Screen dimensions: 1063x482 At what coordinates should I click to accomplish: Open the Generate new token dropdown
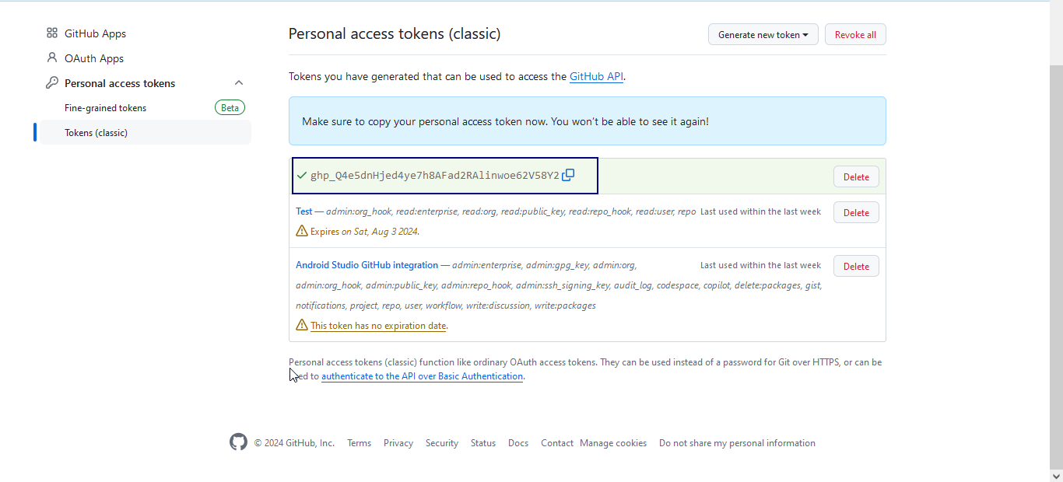pyautogui.click(x=763, y=34)
